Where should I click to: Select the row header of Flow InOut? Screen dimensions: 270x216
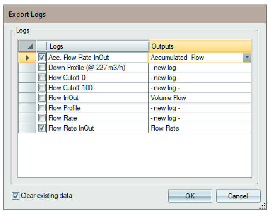[x=27, y=98]
